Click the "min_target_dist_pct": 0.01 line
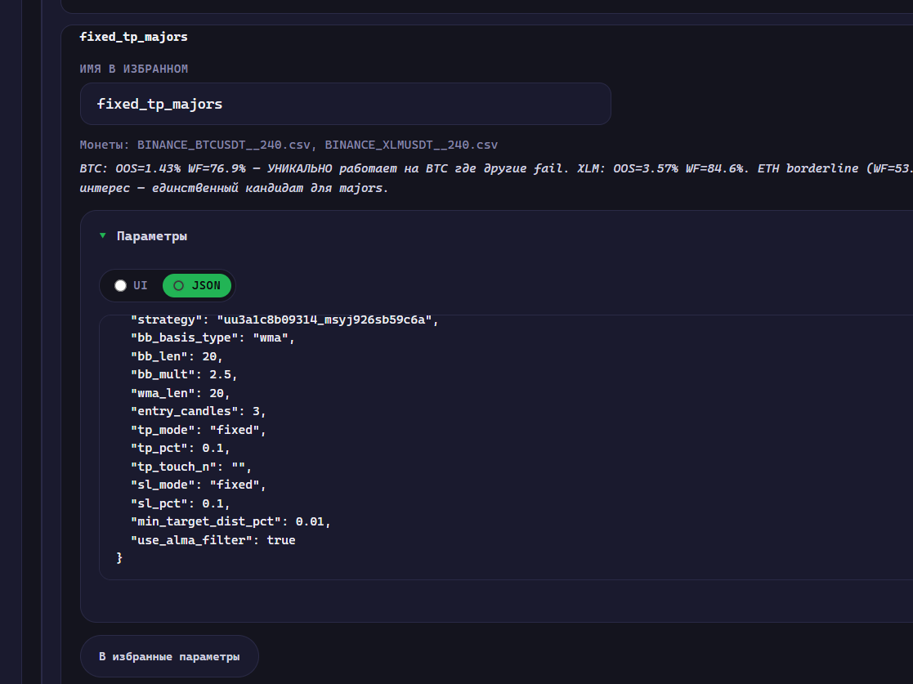 (x=230, y=521)
